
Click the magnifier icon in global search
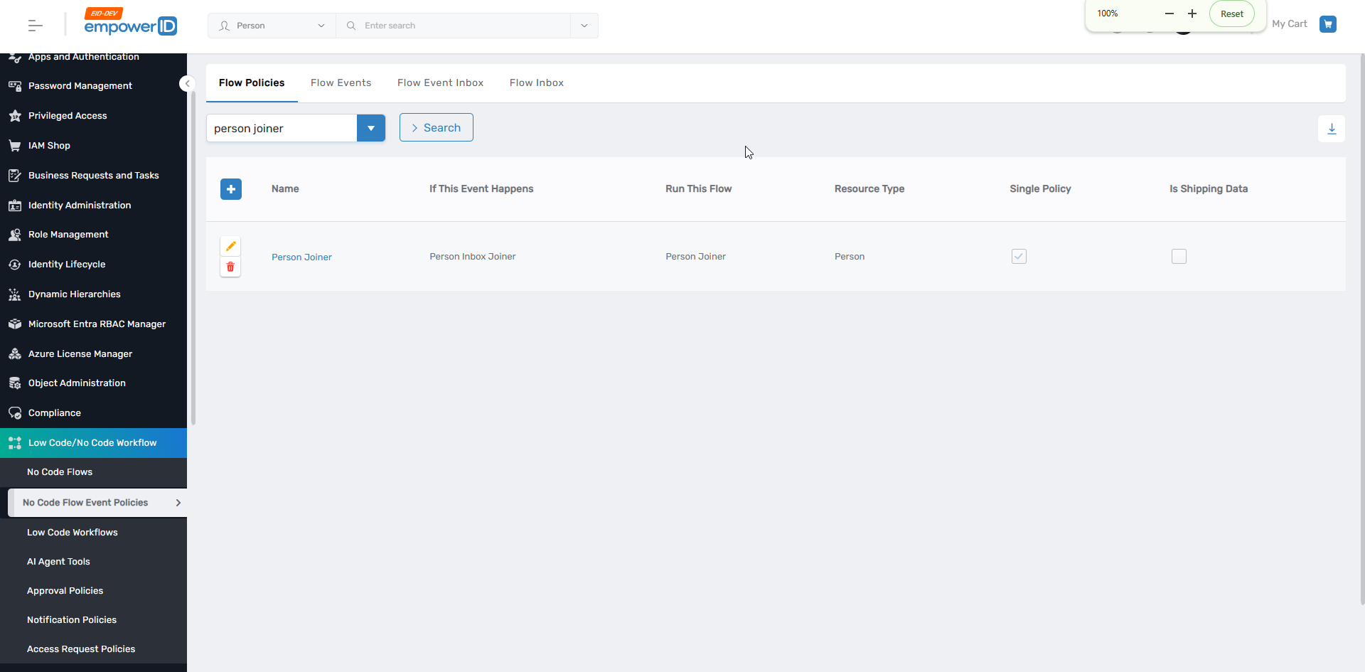pos(351,26)
